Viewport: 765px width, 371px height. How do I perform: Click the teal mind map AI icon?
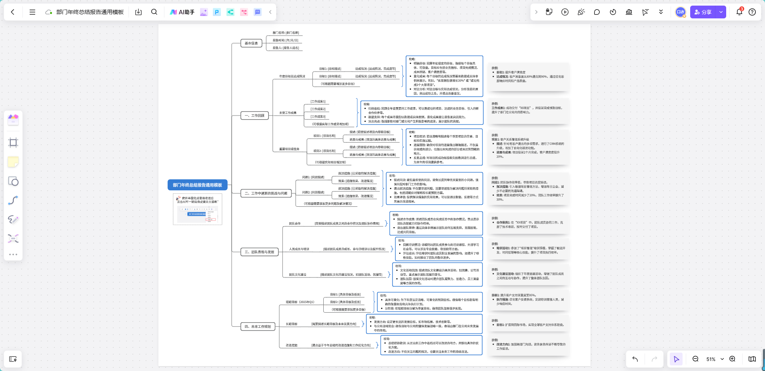tap(230, 12)
